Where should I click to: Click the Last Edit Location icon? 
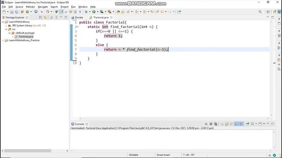(152, 12)
